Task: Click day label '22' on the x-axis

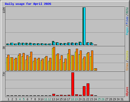Action: pos(88,99)
